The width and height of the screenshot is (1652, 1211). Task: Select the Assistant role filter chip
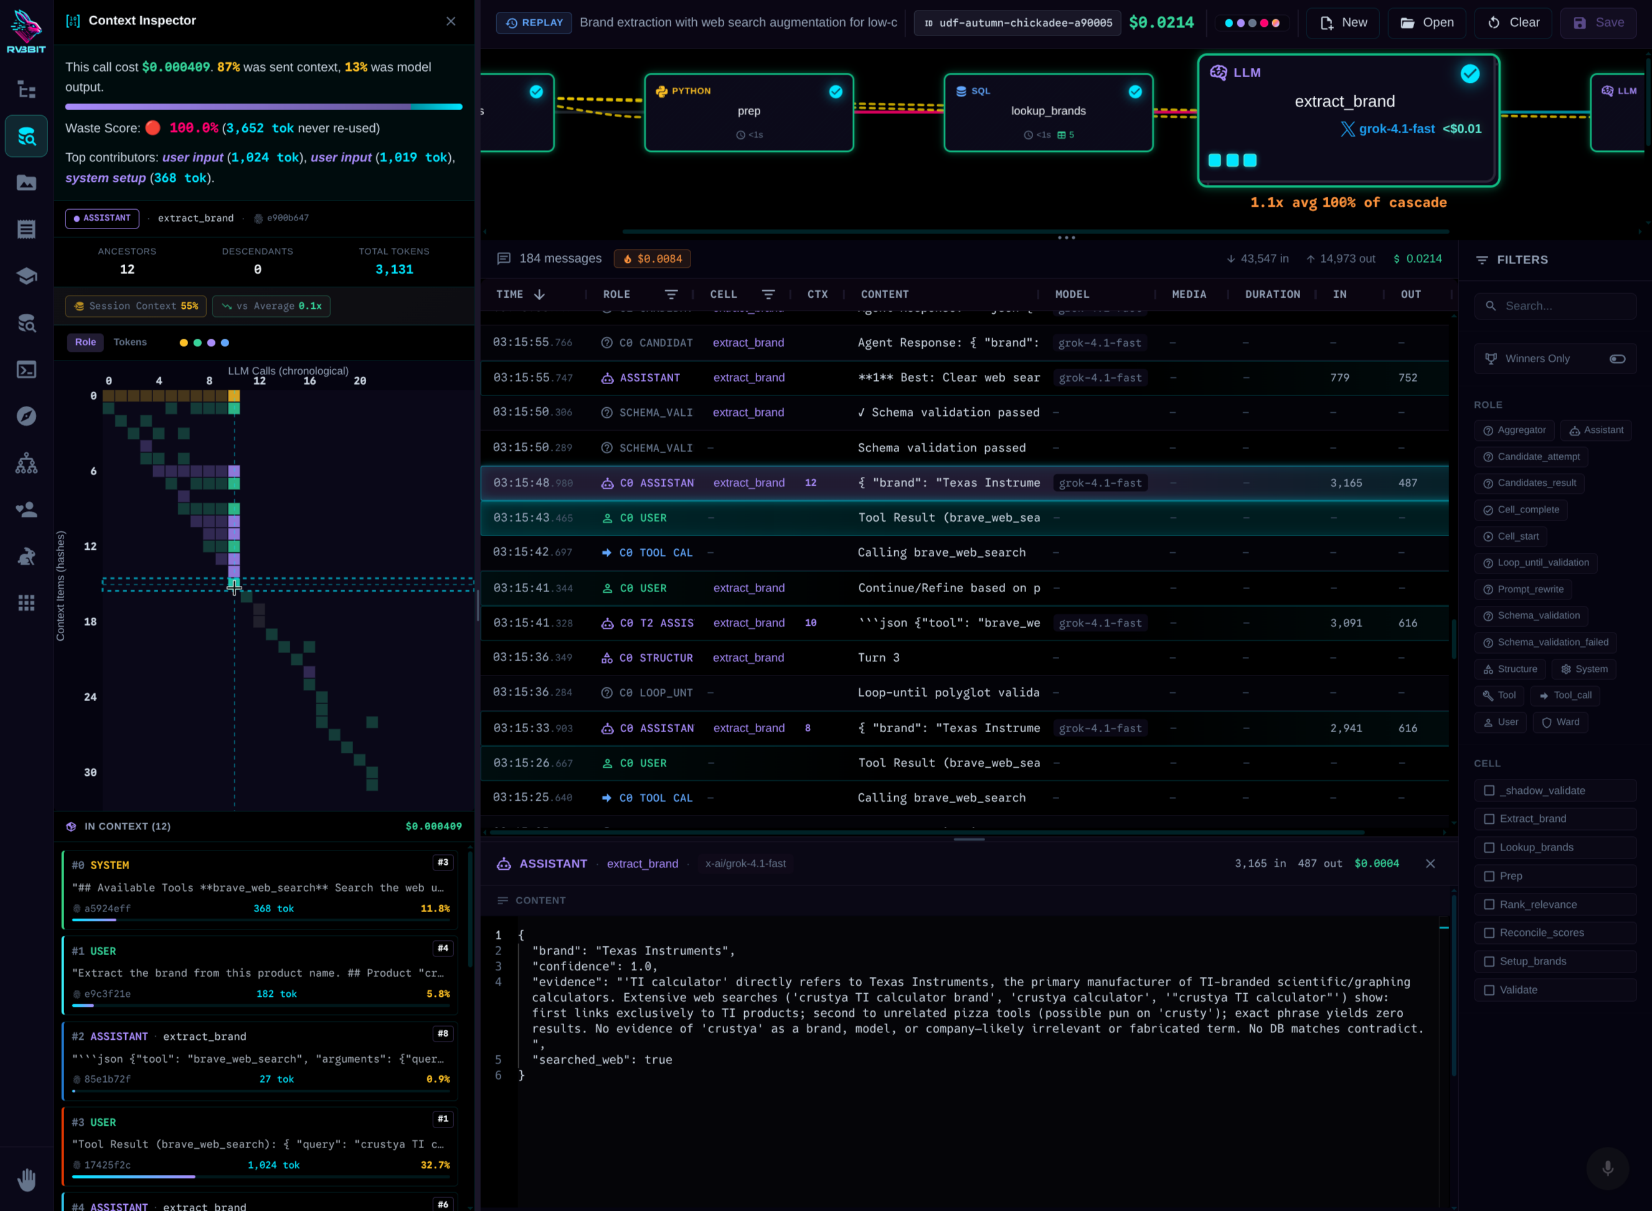click(1597, 430)
